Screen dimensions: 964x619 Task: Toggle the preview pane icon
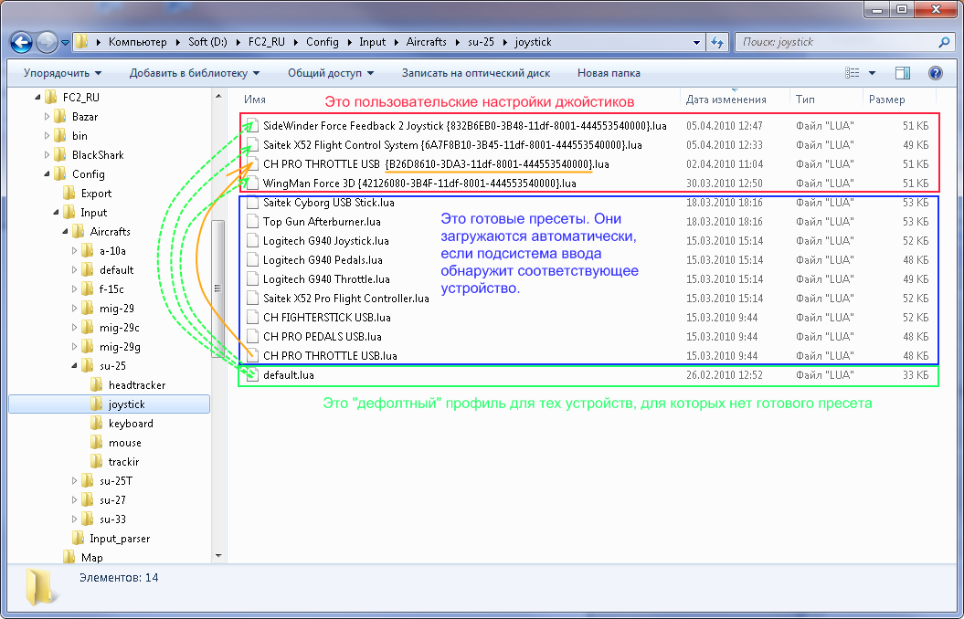tap(903, 73)
